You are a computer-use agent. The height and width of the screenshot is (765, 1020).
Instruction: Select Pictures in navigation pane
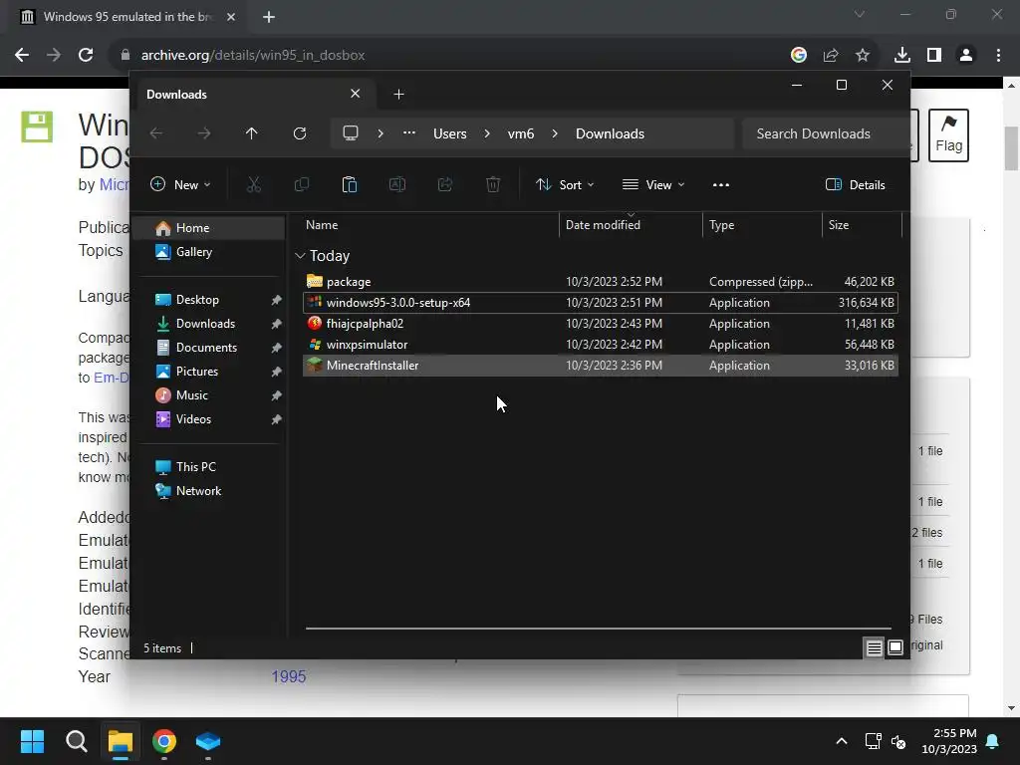(x=209, y=372)
